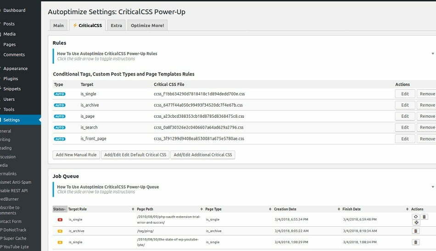Open the Extra tab

point(116,25)
